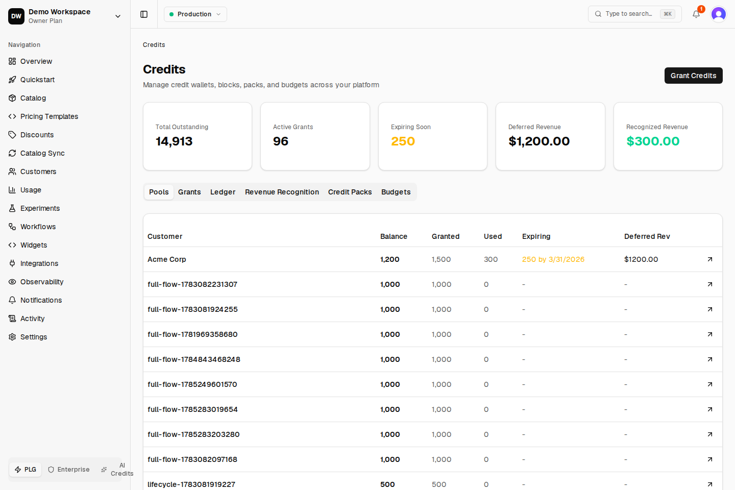Screen dimensions: 735x490
Task: Click the Expiring Soon card
Action: tap(433, 136)
